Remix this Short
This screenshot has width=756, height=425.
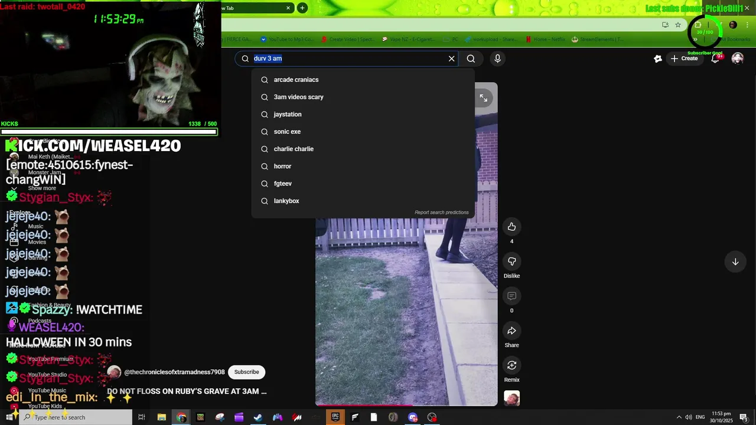click(x=511, y=365)
